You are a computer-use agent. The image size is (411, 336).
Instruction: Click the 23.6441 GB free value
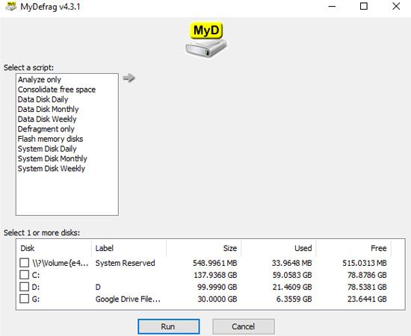(367, 299)
